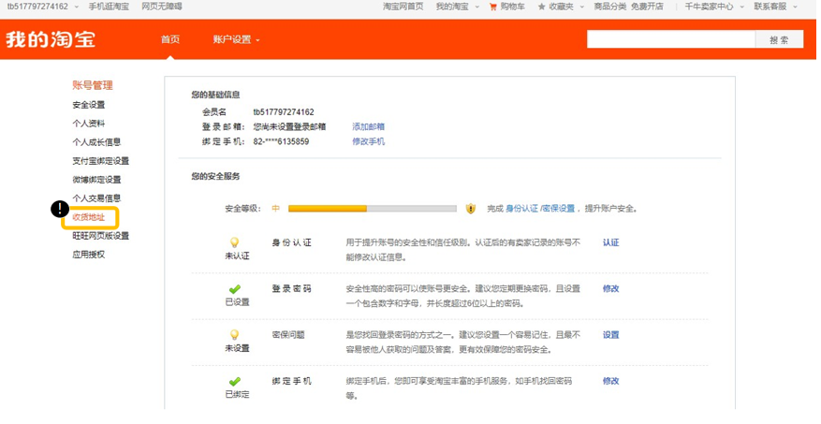
Task: Click the shopping cart icon
Action: [x=492, y=7]
